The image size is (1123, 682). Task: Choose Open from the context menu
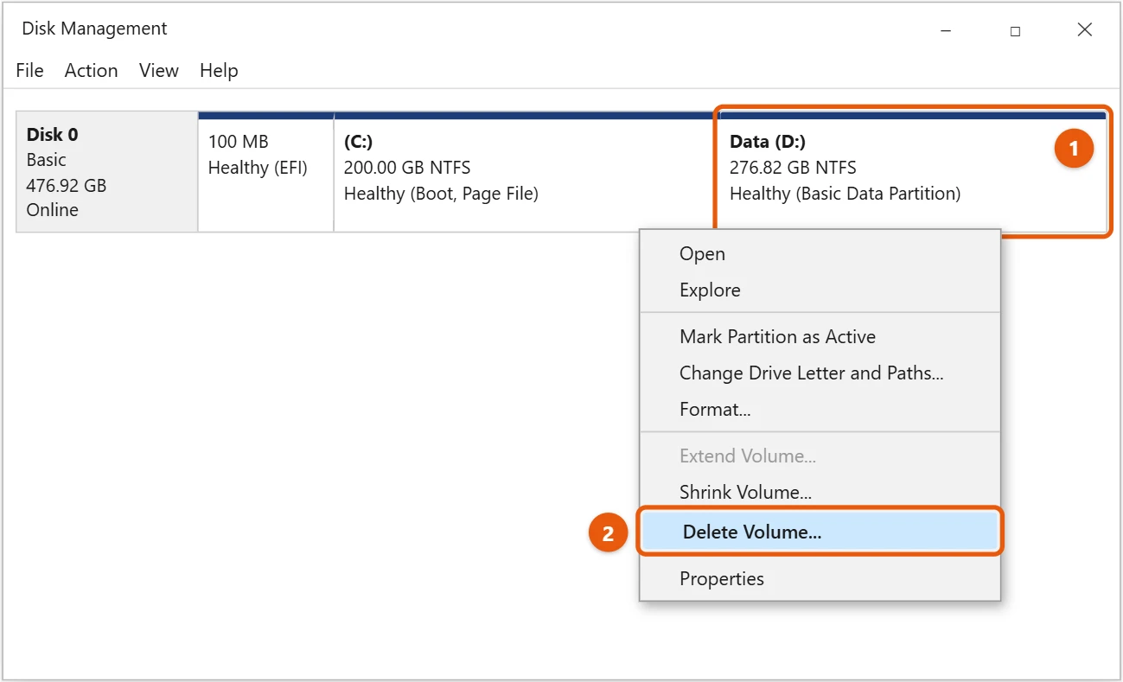[820, 254]
